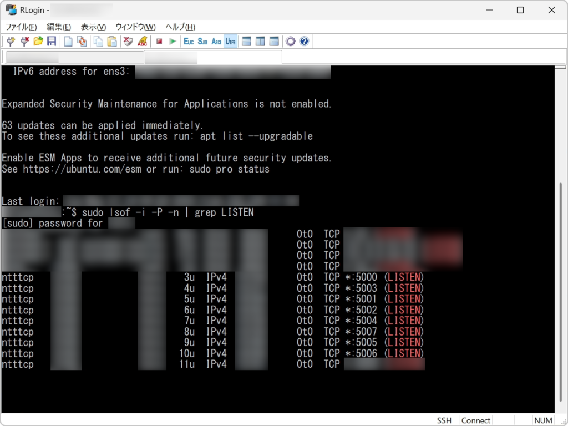Select the first blurred session tab
The image size is (568, 426).
tap(74, 57)
